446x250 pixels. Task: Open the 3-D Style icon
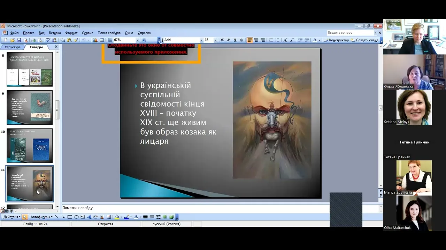point(171,217)
